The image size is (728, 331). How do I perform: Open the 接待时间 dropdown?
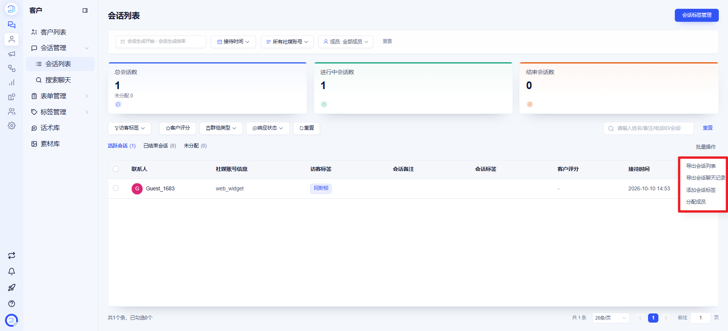tap(233, 42)
